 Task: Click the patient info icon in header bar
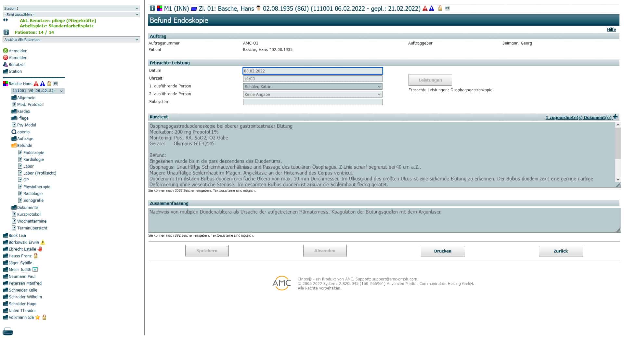[x=152, y=8]
